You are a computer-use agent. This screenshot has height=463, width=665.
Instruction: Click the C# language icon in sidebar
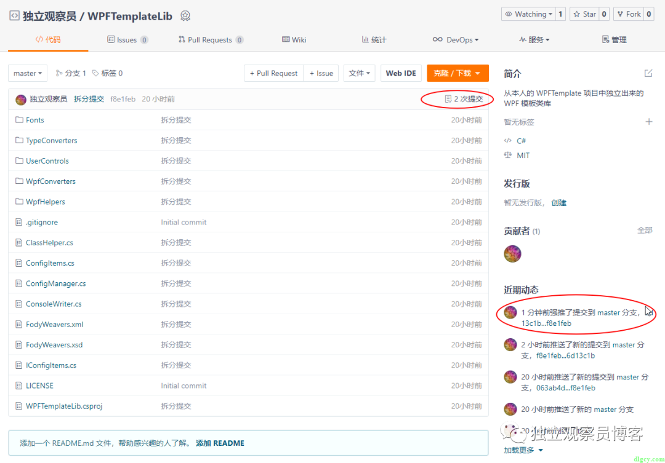pyautogui.click(x=509, y=140)
